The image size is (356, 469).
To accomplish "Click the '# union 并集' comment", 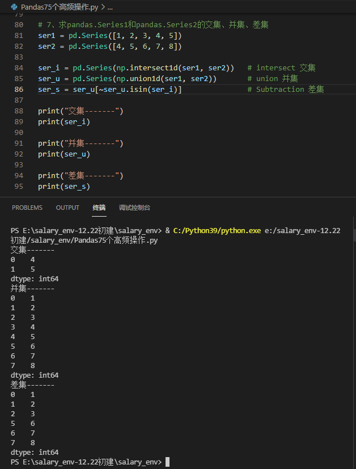I will tap(273, 79).
